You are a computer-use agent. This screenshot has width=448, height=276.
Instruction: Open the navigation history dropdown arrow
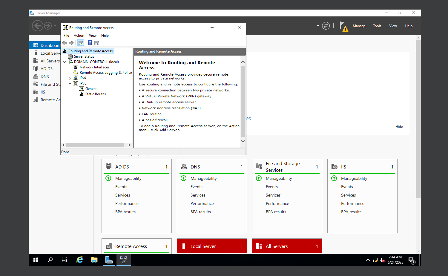coord(55,26)
